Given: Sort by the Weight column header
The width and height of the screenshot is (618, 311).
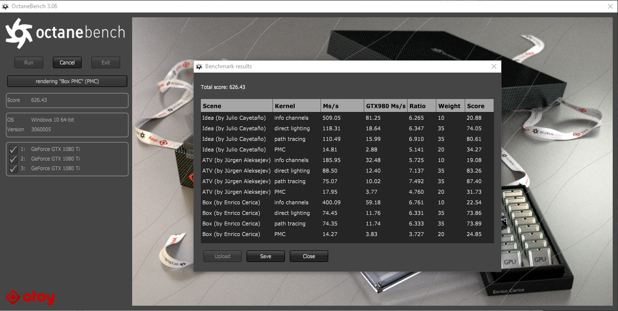Looking at the screenshot, I should pos(450,106).
